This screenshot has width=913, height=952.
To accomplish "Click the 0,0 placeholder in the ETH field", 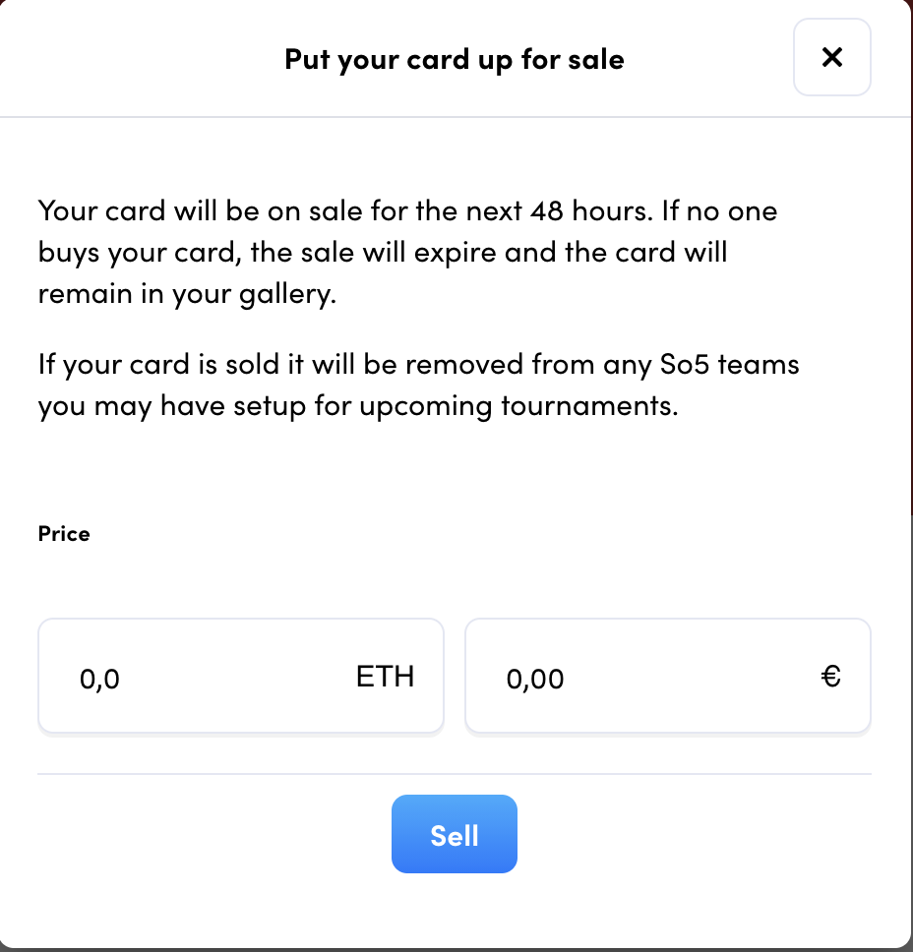I will pyautogui.click(x=99, y=679).
